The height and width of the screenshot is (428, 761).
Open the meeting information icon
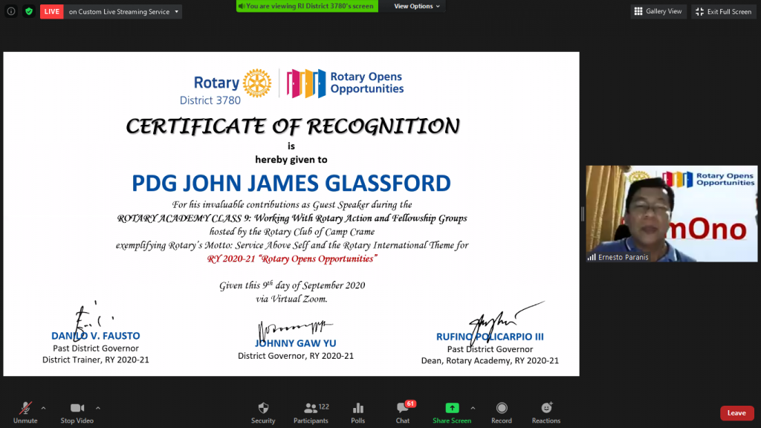click(x=11, y=11)
